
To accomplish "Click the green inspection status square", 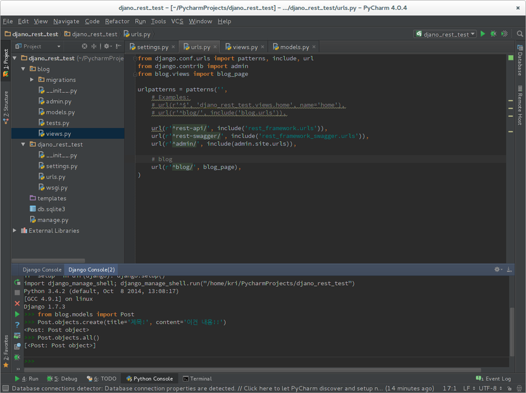I will [510, 58].
